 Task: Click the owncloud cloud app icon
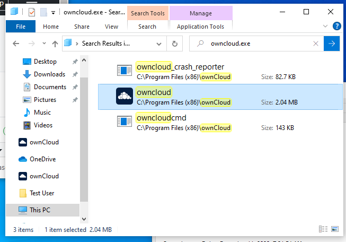pyautogui.click(x=125, y=96)
